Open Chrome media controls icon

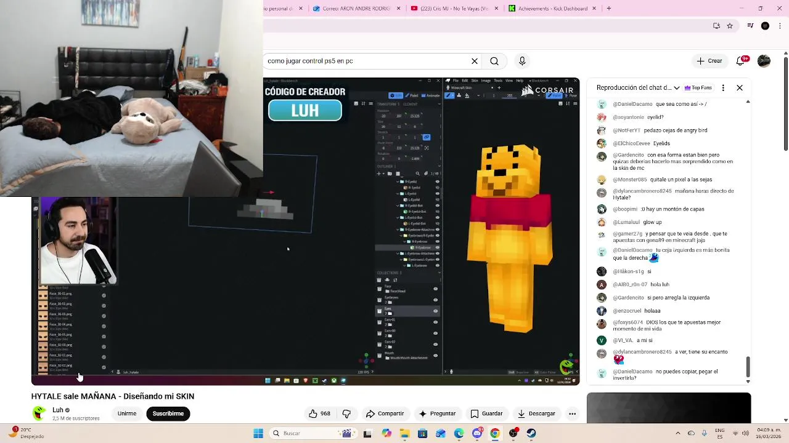click(x=750, y=26)
